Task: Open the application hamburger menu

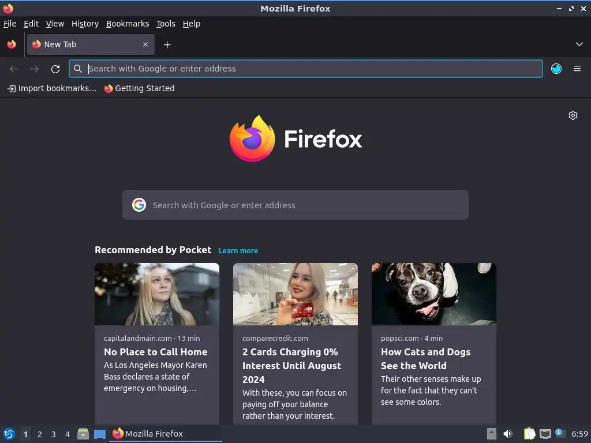Action: (x=577, y=69)
